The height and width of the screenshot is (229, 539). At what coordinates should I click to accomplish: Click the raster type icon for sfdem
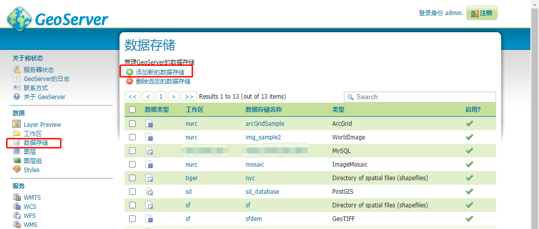click(149, 219)
